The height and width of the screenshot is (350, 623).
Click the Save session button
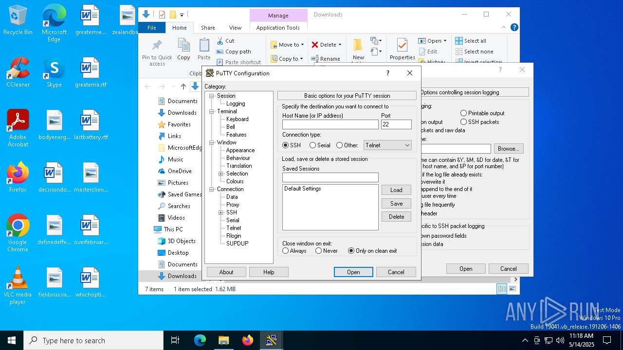(x=396, y=204)
